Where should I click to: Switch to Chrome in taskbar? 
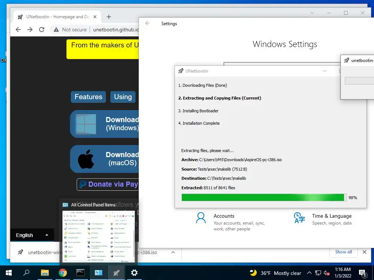tap(62, 273)
